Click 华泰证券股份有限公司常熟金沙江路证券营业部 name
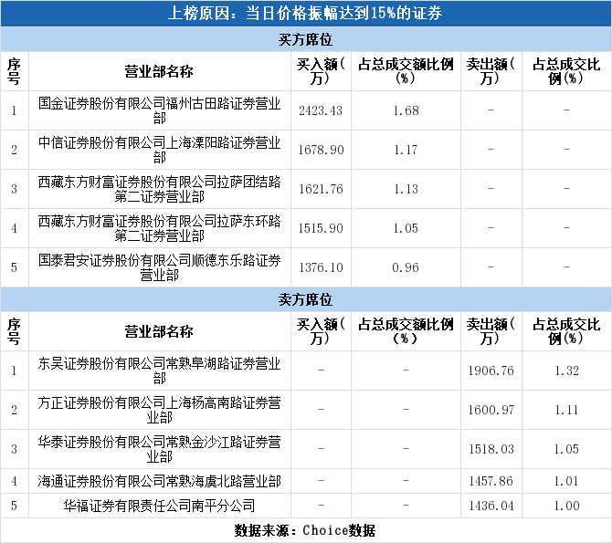The image size is (612, 543). [x=159, y=449]
